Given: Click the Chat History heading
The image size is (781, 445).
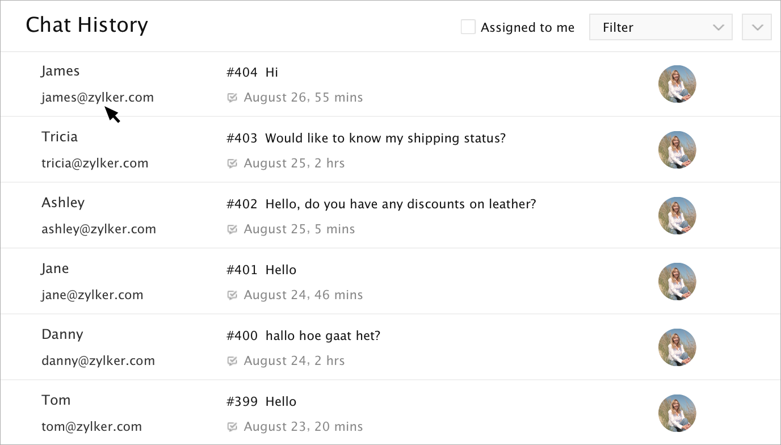Looking at the screenshot, I should pos(87,25).
